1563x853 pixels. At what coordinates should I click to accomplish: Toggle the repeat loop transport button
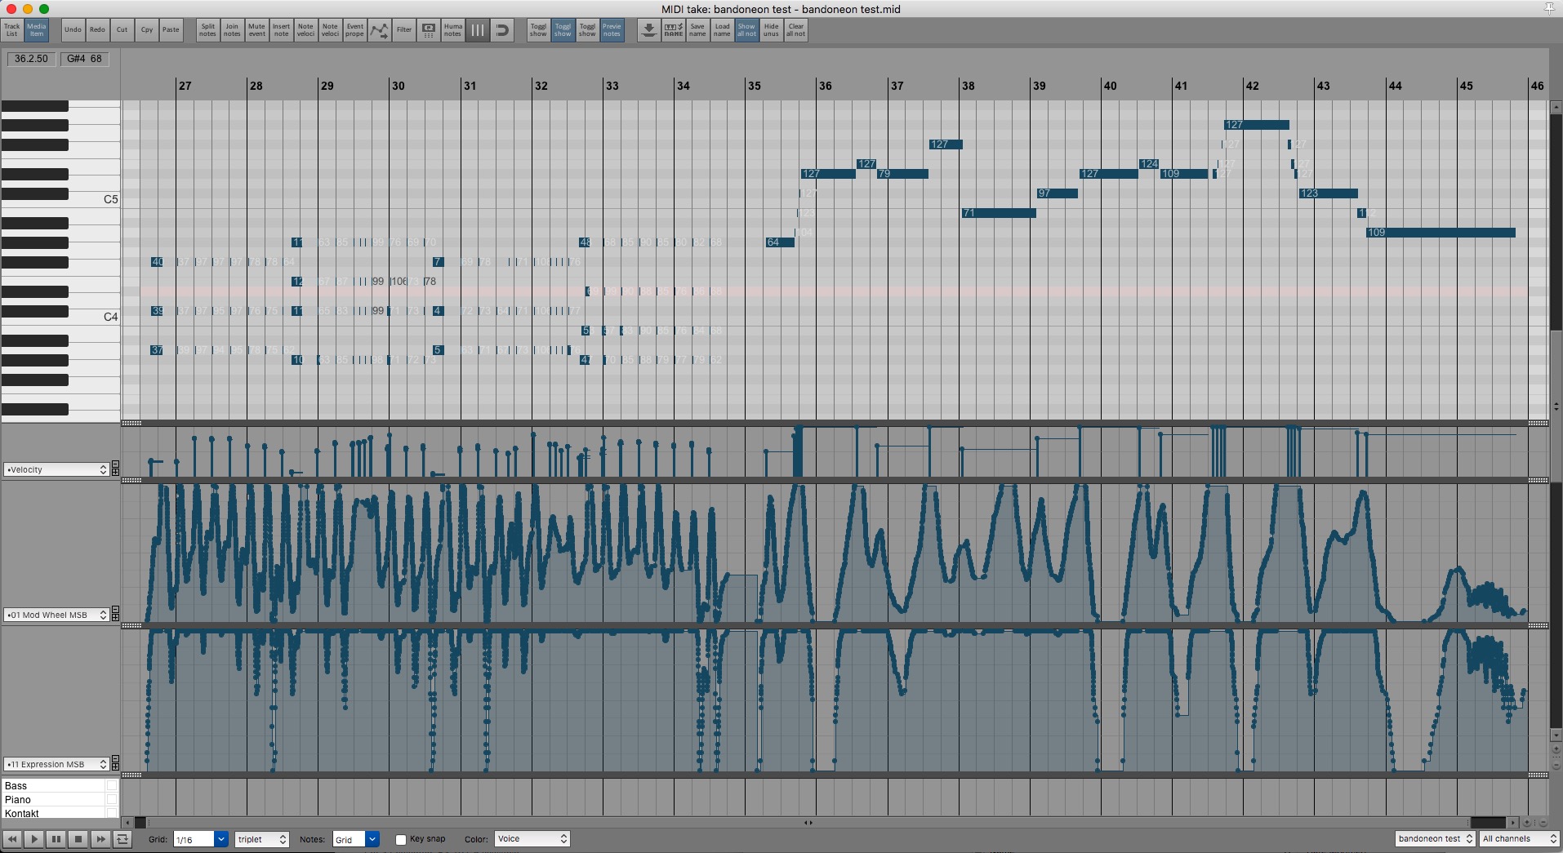tap(122, 839)
